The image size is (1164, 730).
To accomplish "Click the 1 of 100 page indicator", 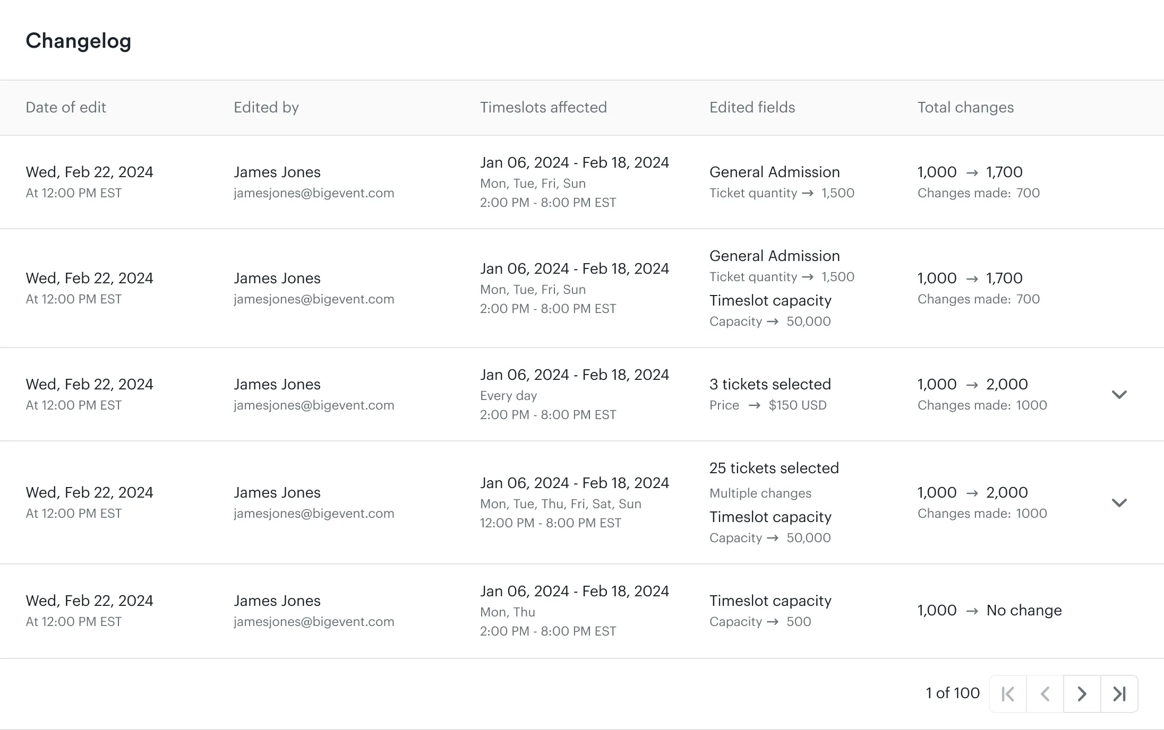I will pyautogui.click(x=952, y=693).
